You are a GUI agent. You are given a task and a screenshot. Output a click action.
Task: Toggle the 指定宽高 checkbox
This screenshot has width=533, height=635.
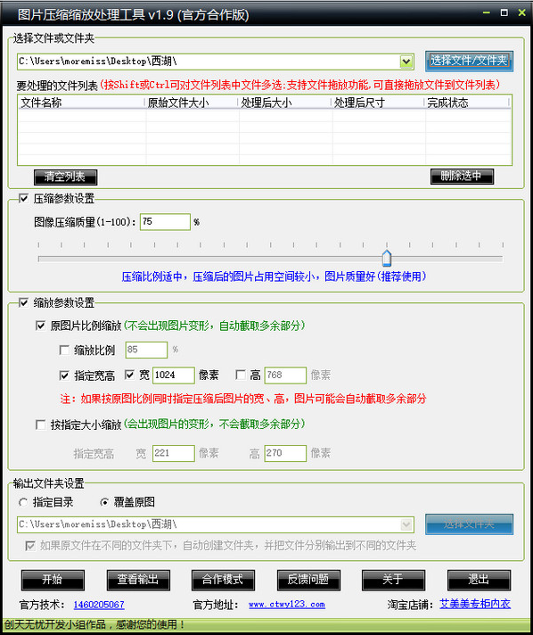(64, 375)
